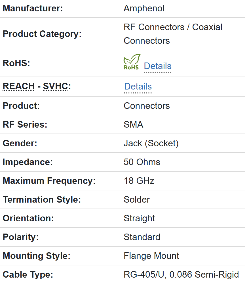Click the dotted-underlined SVHC abbreviation
Image resolution: width=245 pixels, height=283 pixels.
56,86
